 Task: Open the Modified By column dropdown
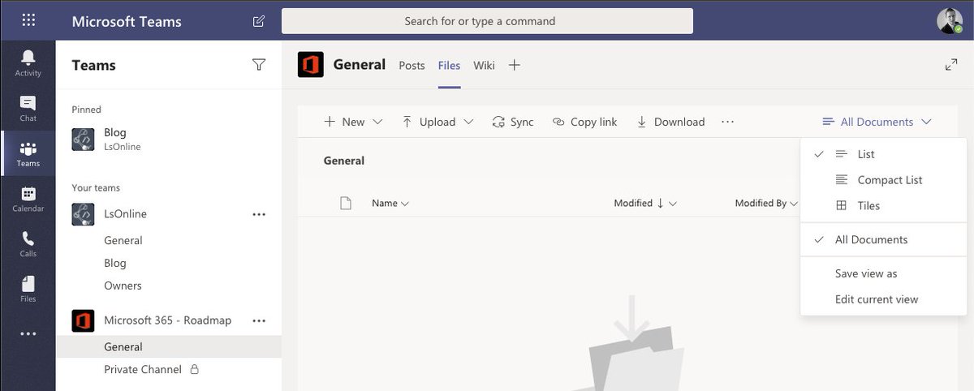pyautogui.click(x=766, y=204)
